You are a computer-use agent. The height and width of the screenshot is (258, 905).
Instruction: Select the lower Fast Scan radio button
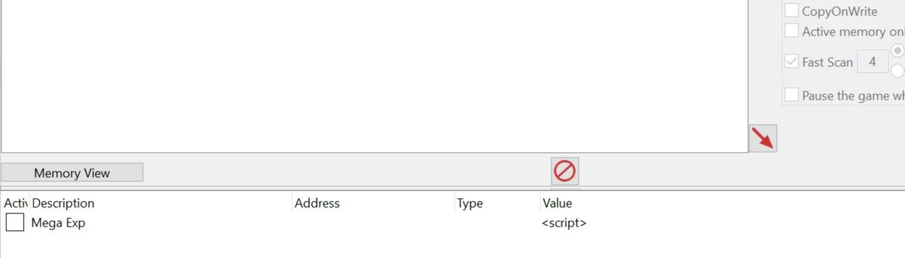898,71
